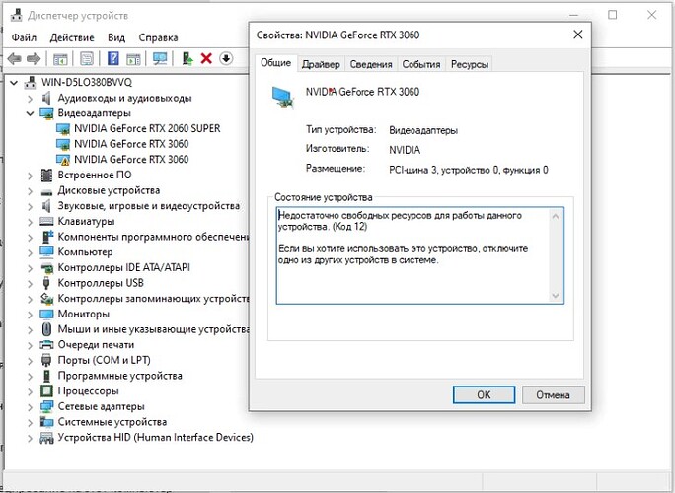675x493 pixels.
Task: Open the Действие menu
Action: [x=72, y=37]
